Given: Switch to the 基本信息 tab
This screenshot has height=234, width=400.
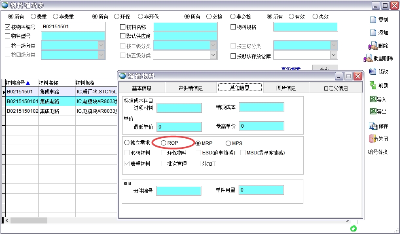Looking at the screenshot, I should [142, 88].
